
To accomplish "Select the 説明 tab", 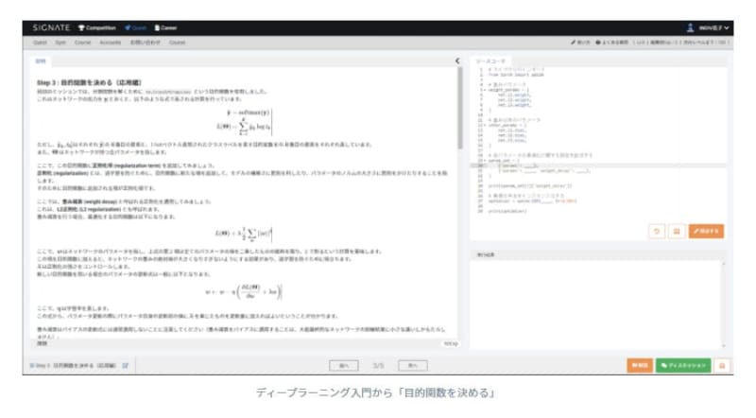I will click(41, 61).
